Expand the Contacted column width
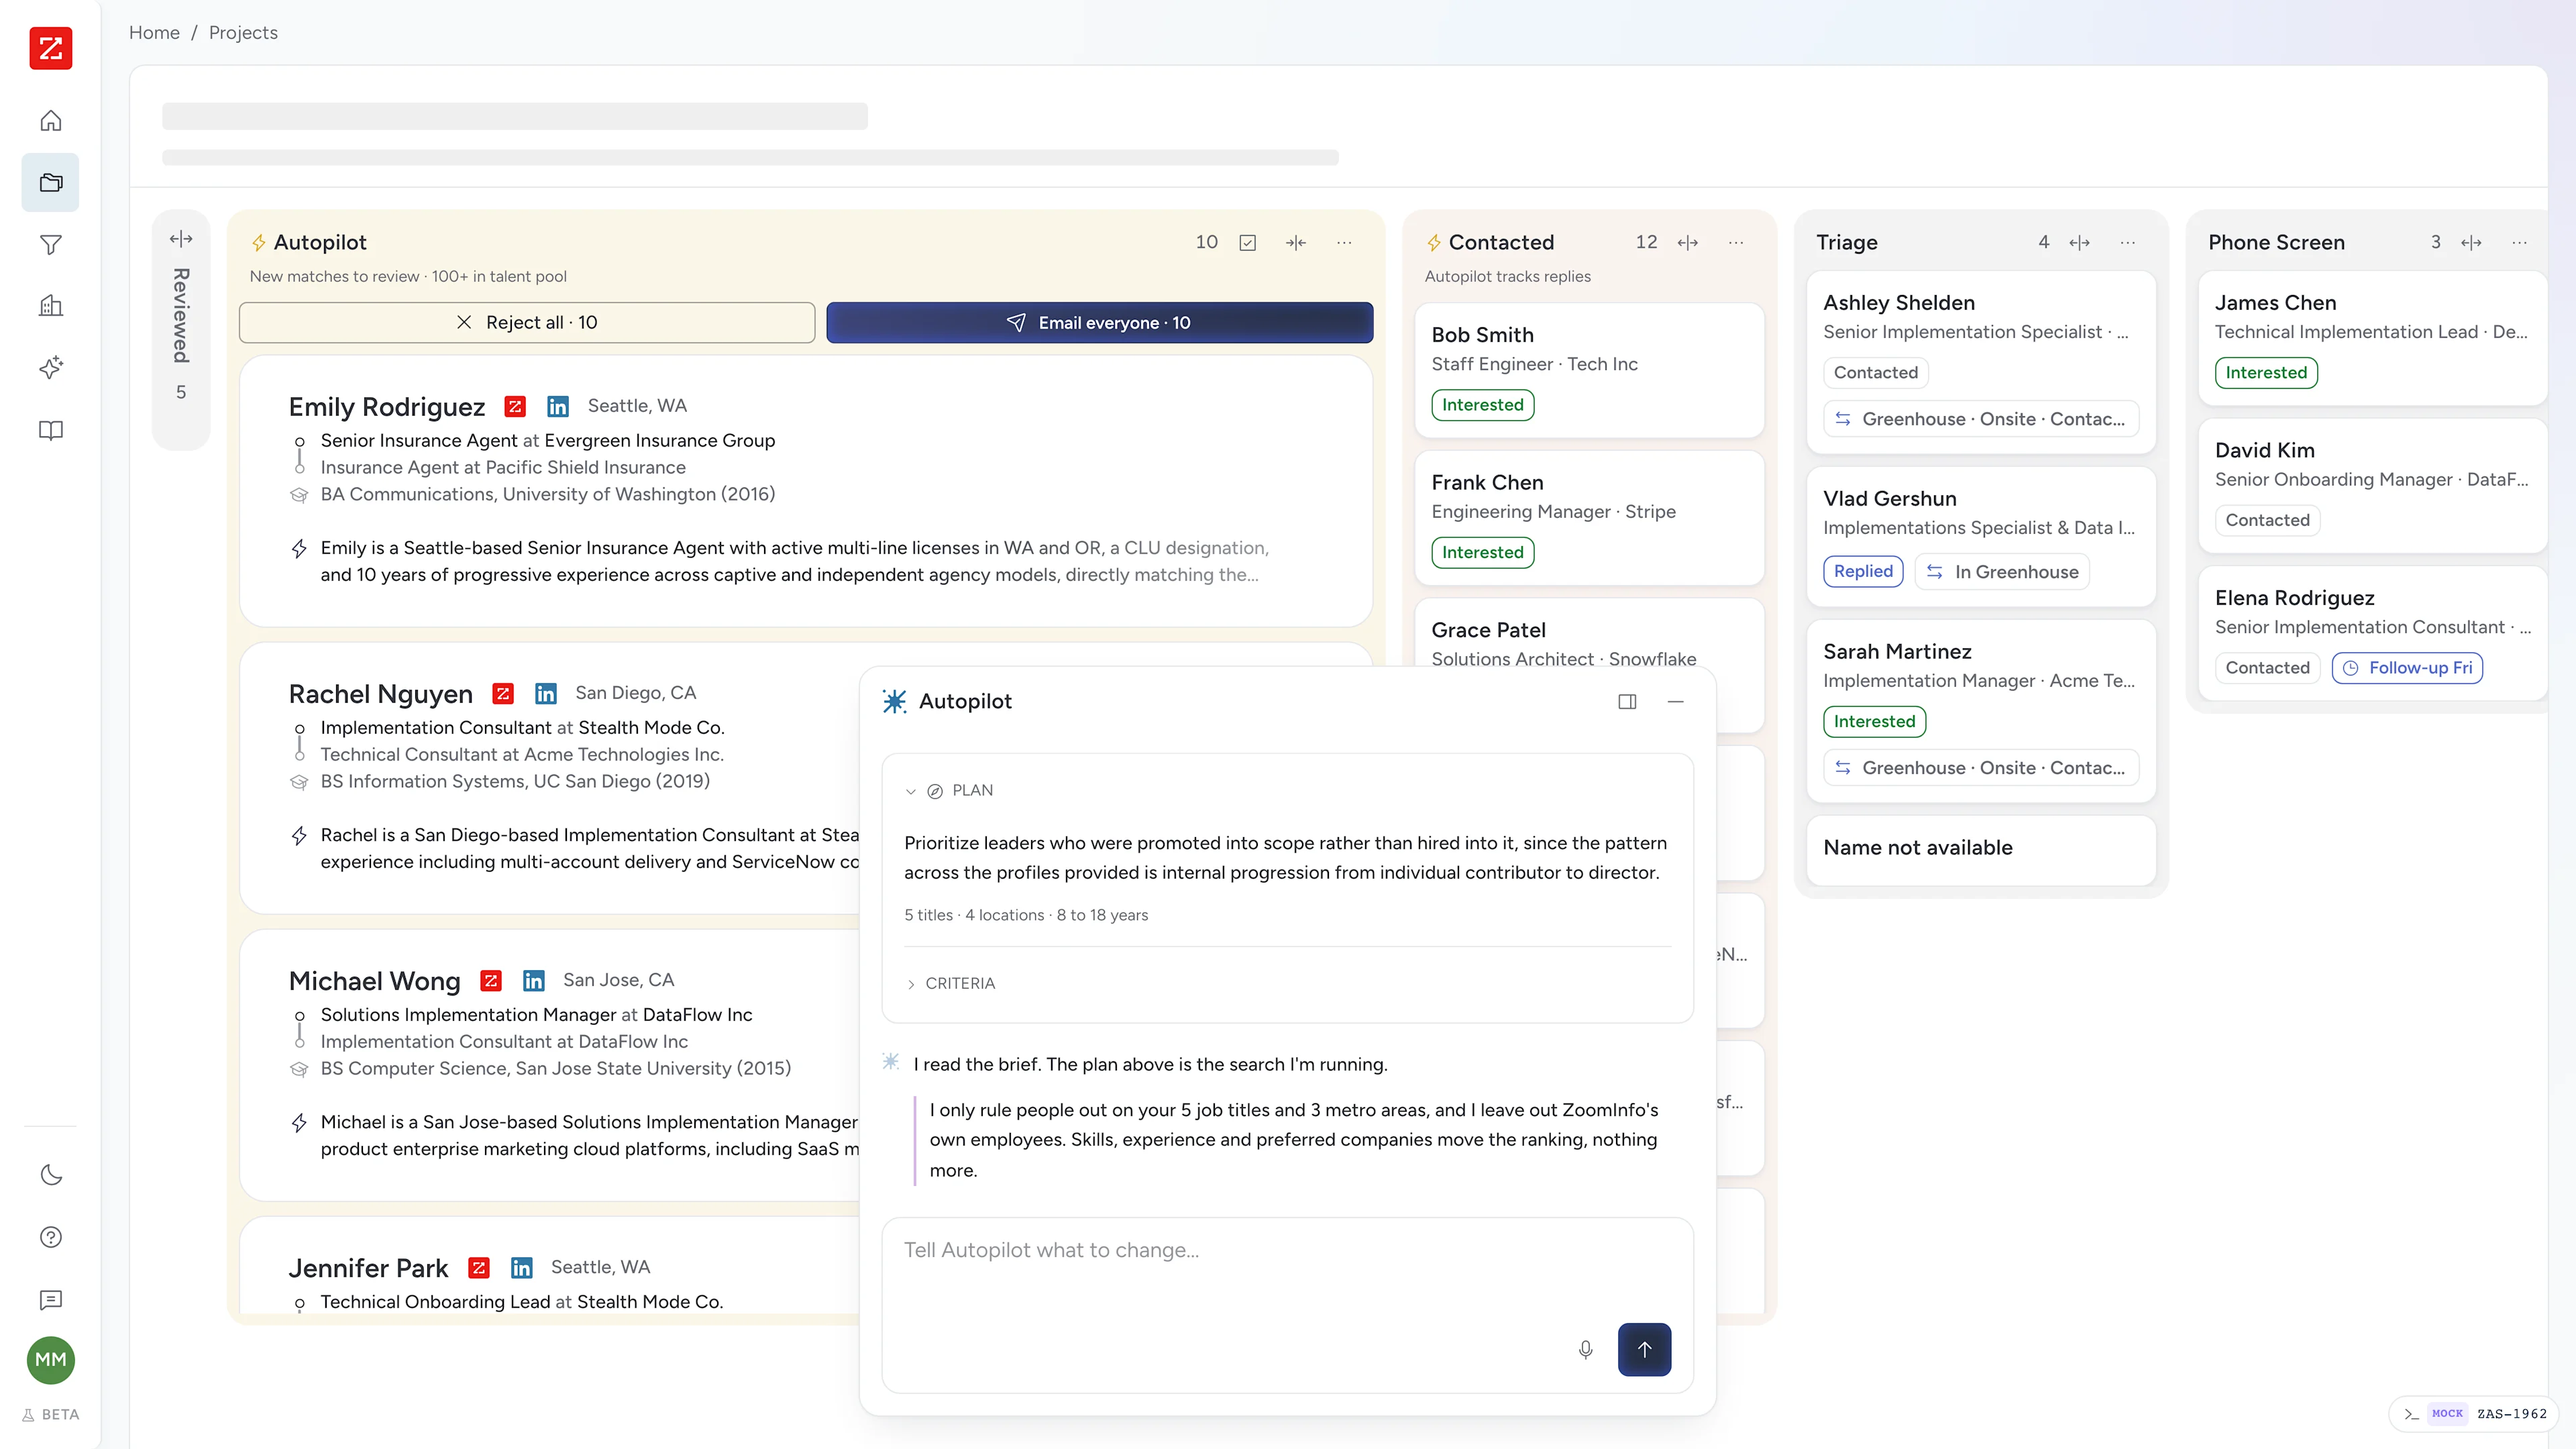 (x=1688, y=243)
